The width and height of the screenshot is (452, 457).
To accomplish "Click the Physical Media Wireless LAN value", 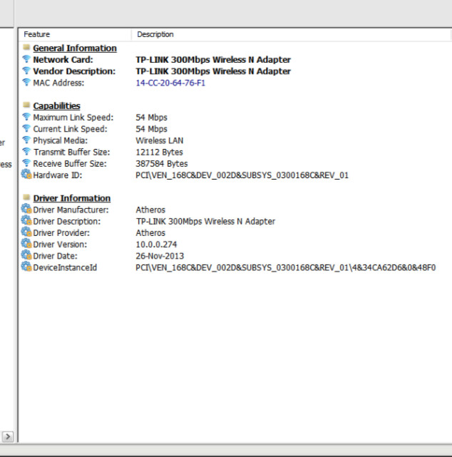I will [x=159, y=140].
